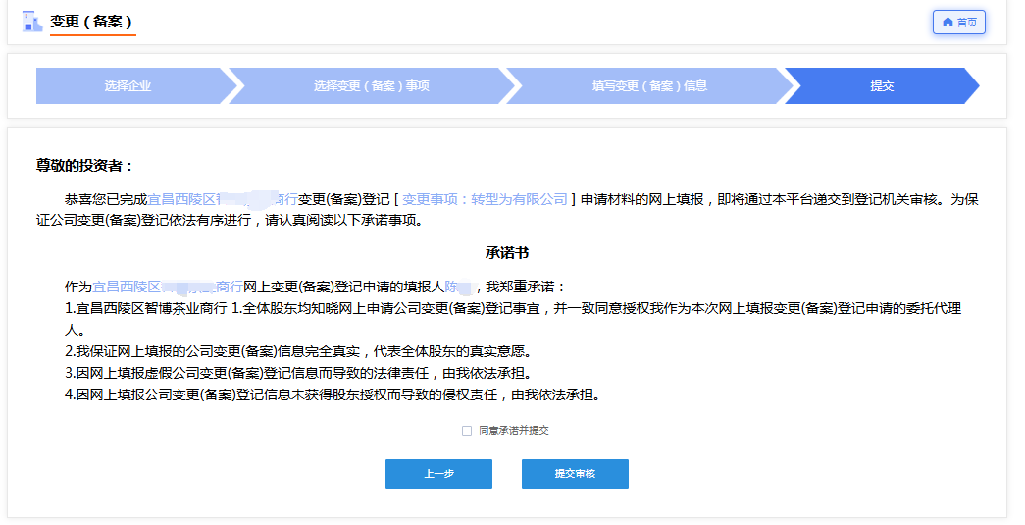Tick the 同意承诺并提交 checkbox

[x=467, y=431]
